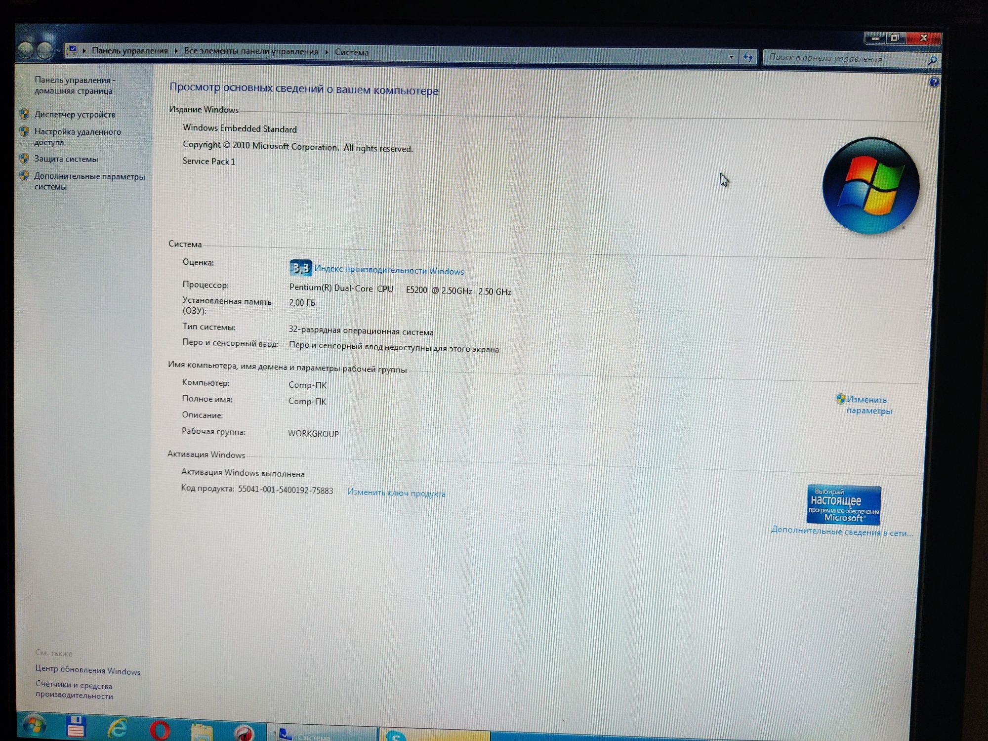
Task: Click the shield icon beside Дополнительные параметры системы
Action: point(24,176)
